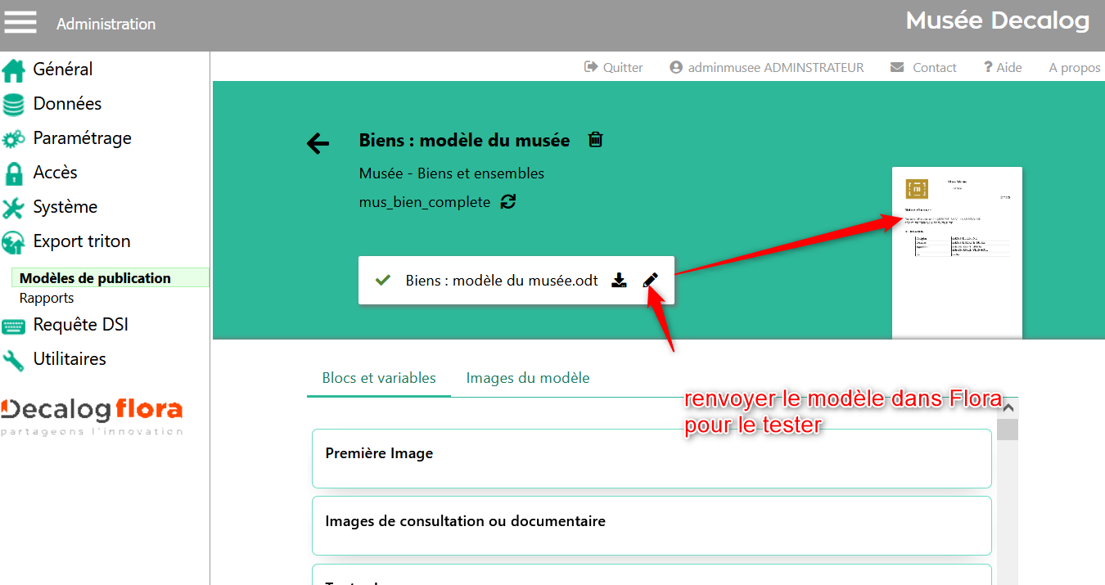Switch to Images du modèle tab
The image size is (1105, 585).
(528, 378)
